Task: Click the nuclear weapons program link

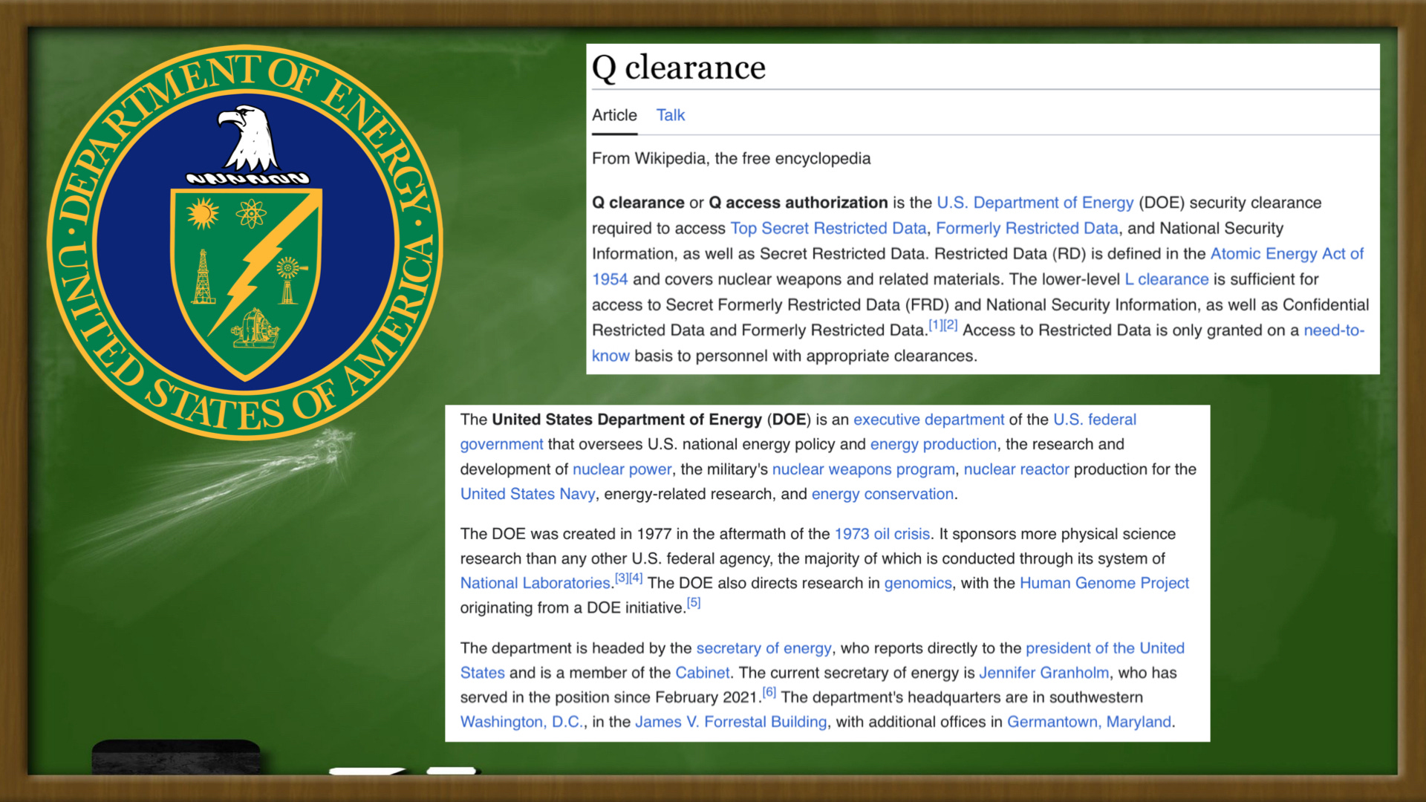Action: (863, 469)
